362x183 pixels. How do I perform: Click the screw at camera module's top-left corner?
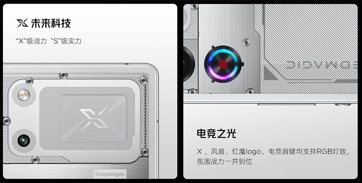point(29,81)
